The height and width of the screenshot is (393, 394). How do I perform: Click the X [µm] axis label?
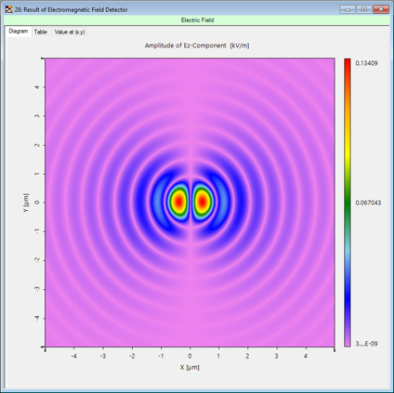click(x=190, y=367)
